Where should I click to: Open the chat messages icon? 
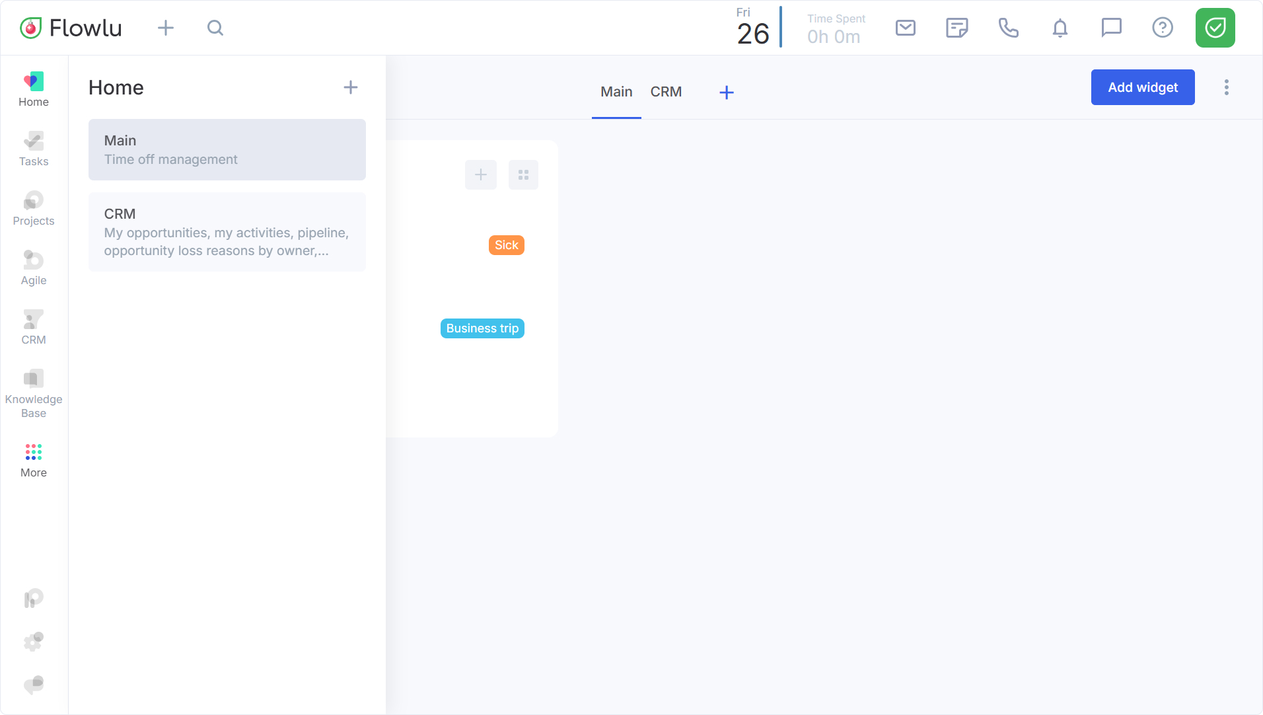click(x=1111, y=28)
